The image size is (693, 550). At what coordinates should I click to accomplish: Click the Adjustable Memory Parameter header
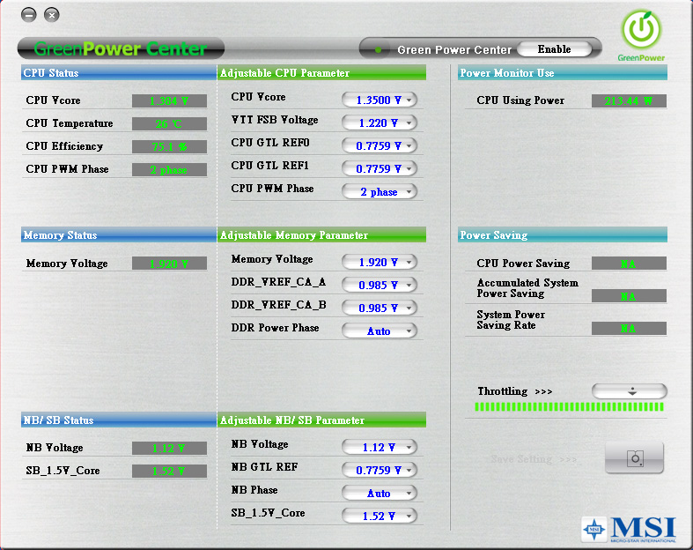[321, 235]
